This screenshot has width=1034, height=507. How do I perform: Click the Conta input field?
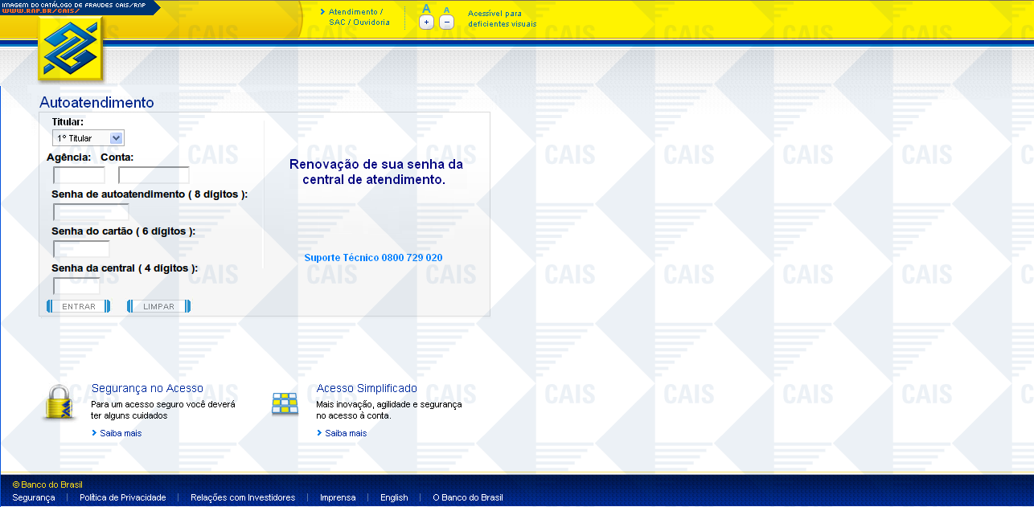point(154,175)
